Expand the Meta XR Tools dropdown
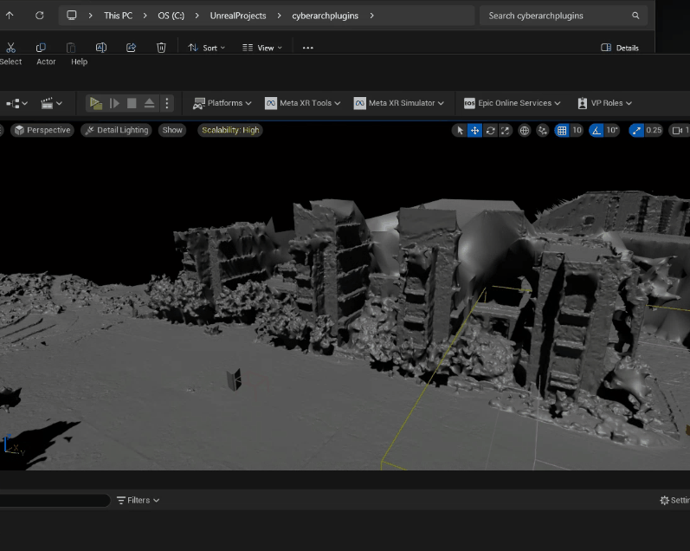The height and width of the screenshot is (551, 690). point(303,103)
